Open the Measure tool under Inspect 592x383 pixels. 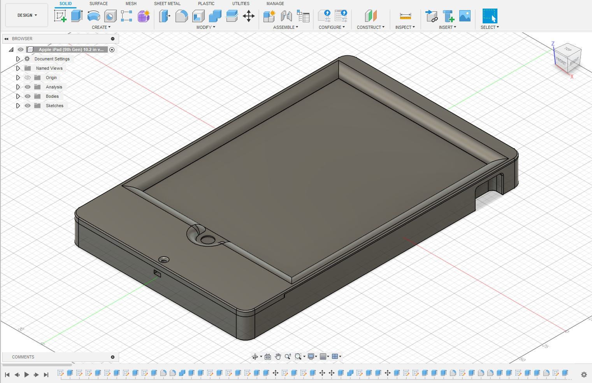[x=405, y=16]
